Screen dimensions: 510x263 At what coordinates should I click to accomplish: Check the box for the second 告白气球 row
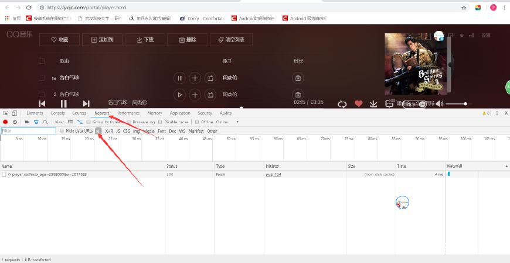pyautogui.click(x=42, y=94)
